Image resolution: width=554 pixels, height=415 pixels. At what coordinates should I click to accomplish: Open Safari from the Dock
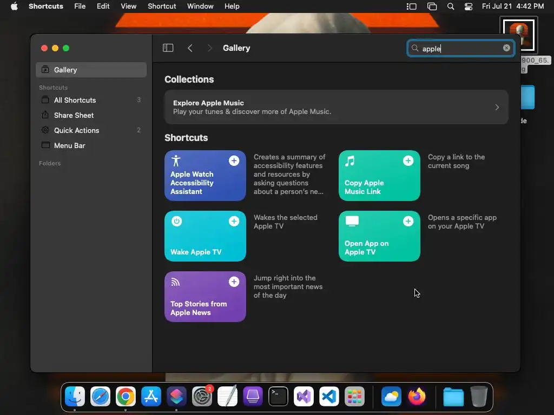[x=100, y=396]
